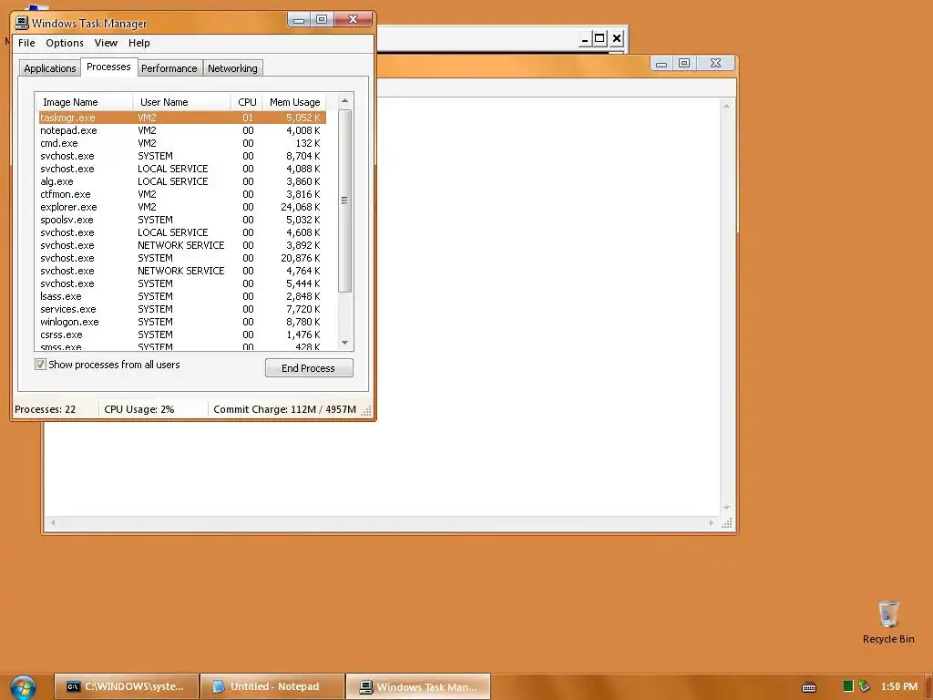Minimize the Windows Task Manager window

click(299, 20)
